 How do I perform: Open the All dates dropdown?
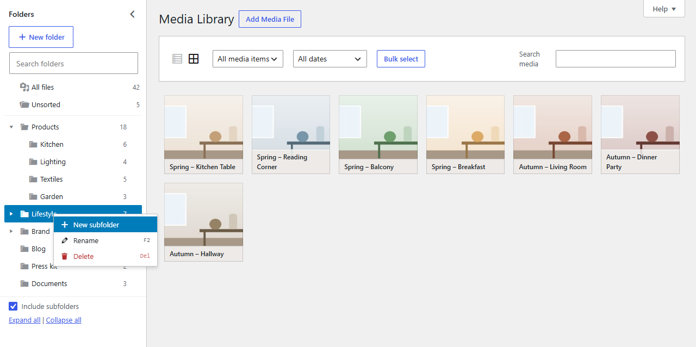point(330,59)
